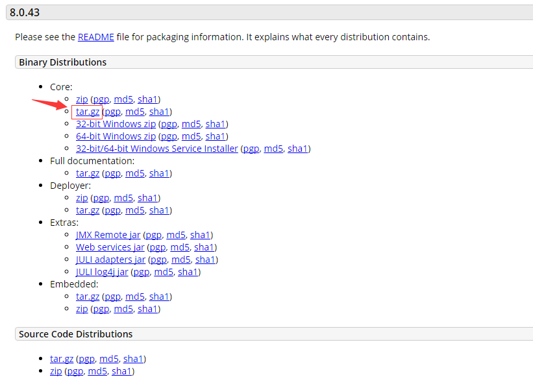Viewport: 533px width, 388px height.
Task: Download Full documentation tar.gz
Action: (x=88, y=173)
